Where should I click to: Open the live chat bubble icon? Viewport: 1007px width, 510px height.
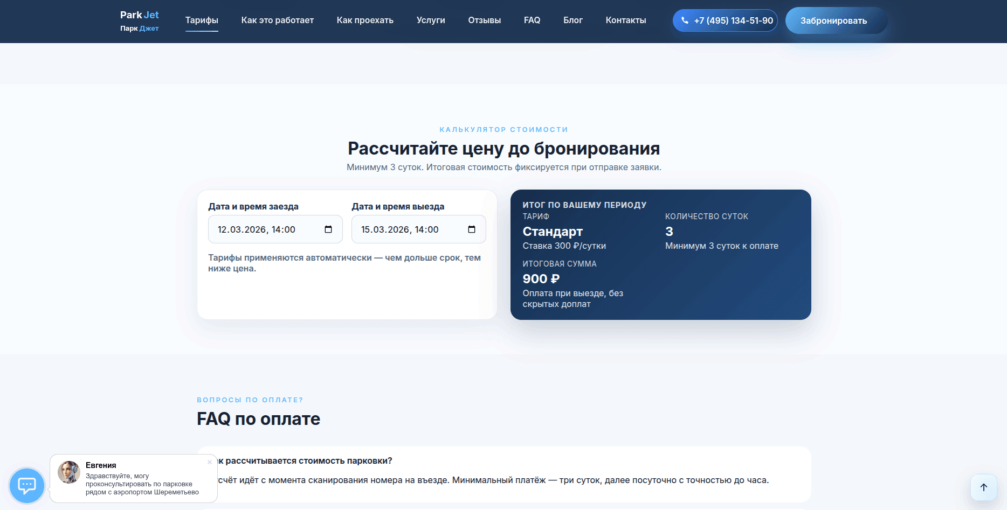click(27, 485)
